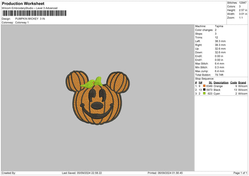Click the trims value '12'
Screen dimensions: 249x176
pyautogui.click(x=216, y=37)
